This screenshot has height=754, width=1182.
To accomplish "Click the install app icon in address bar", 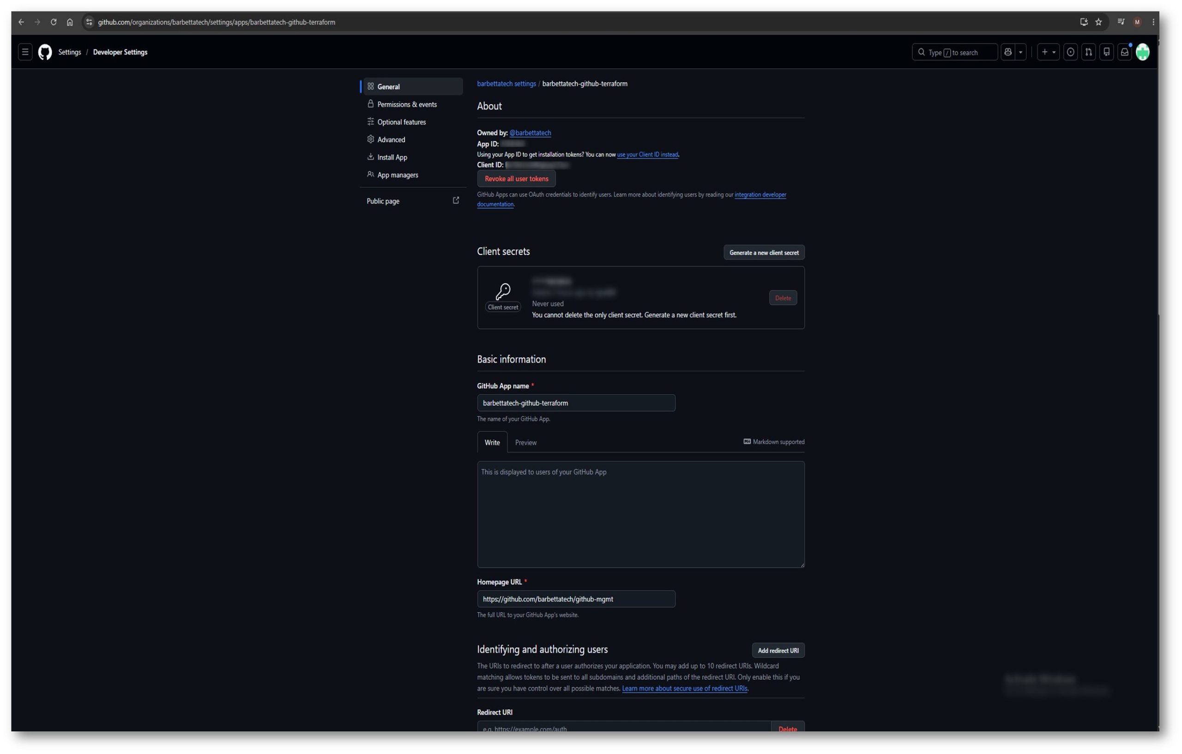I will (x=1084, y=22).
